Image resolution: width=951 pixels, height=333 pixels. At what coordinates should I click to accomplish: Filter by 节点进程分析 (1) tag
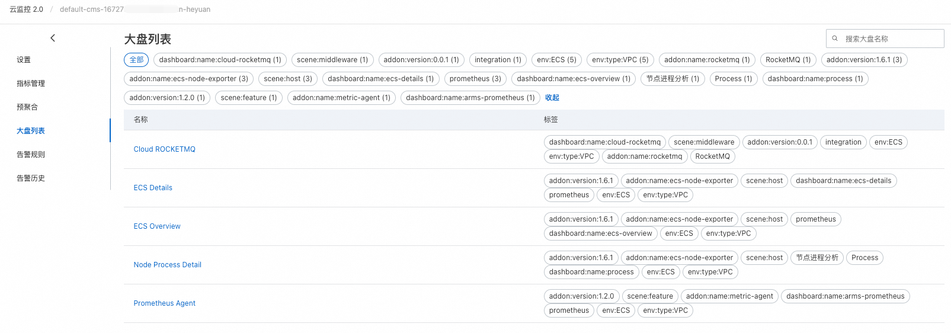673,79
